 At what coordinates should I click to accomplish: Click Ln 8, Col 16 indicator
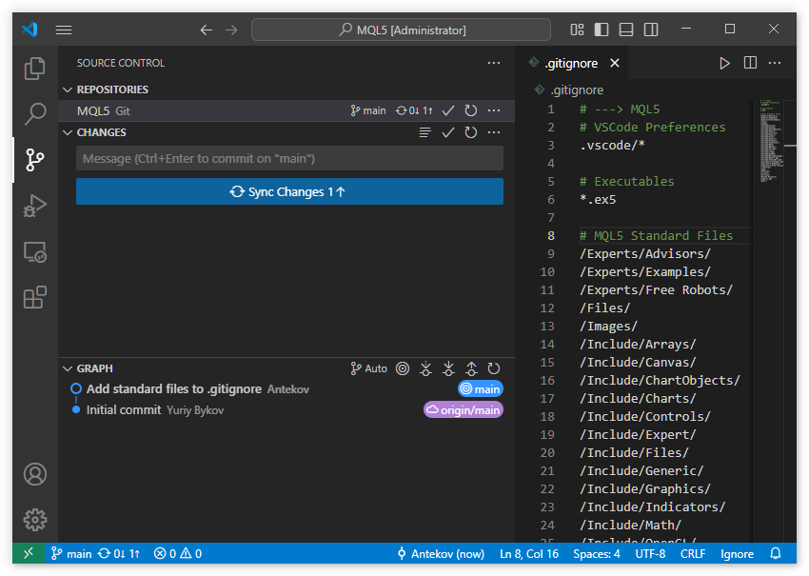pyautogui.click(x=529, y=553)
